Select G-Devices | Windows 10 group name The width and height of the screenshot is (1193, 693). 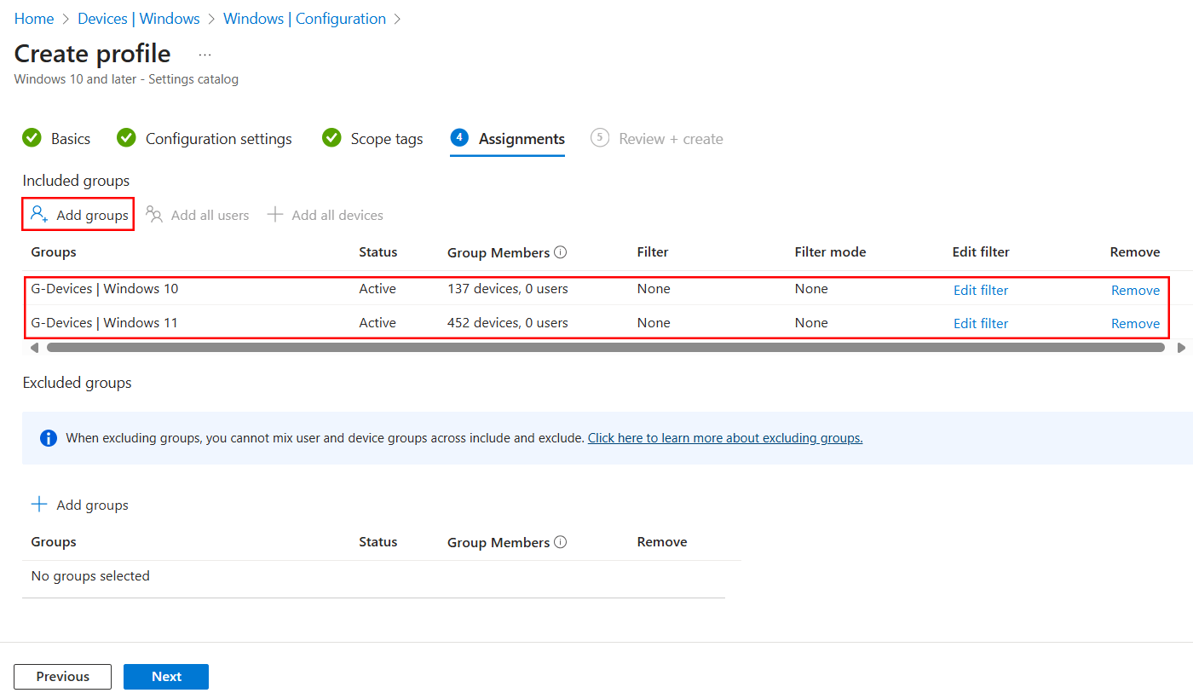pos(105,288)
